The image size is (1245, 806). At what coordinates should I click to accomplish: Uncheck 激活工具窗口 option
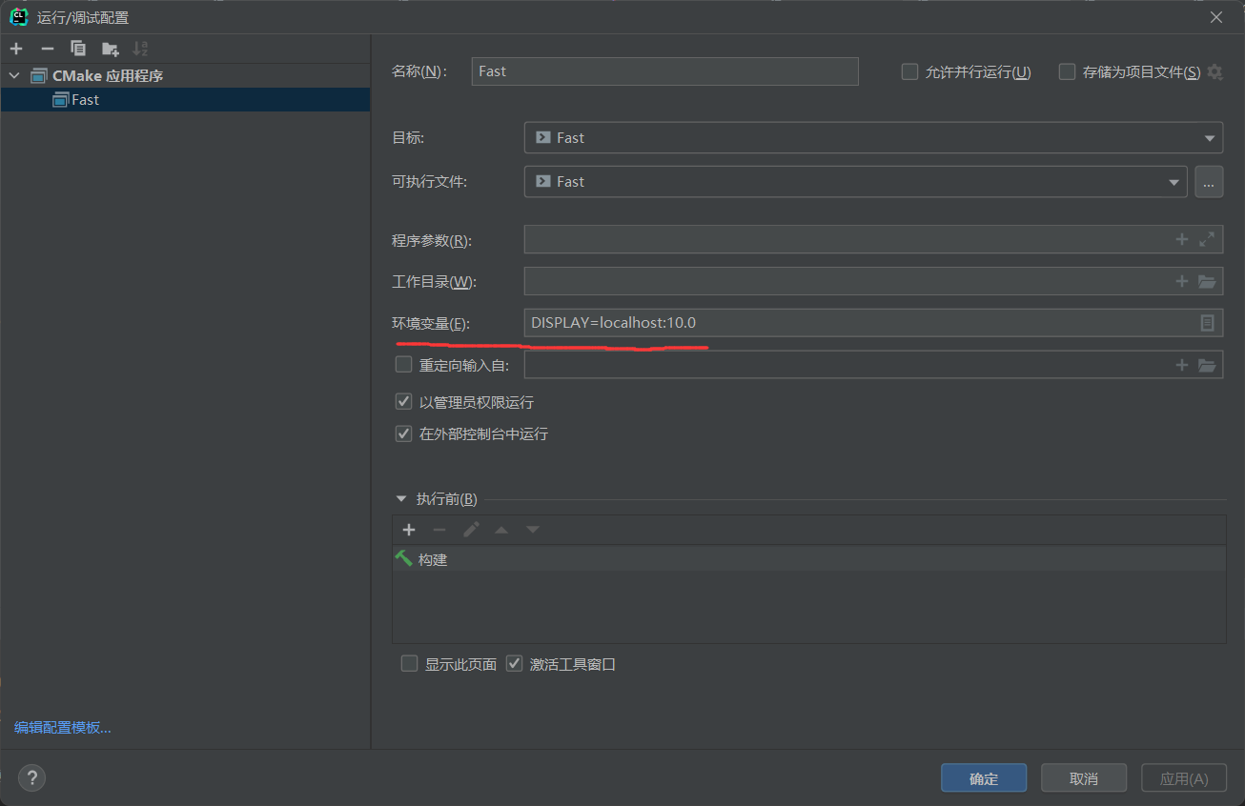[514, 663]
